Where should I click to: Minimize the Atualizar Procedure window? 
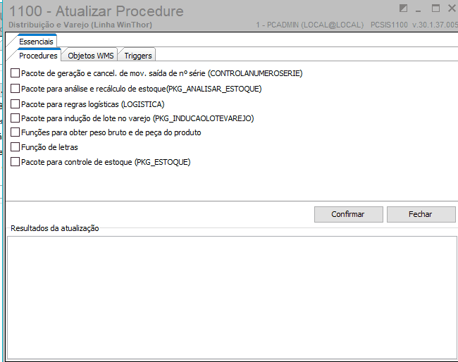click(419, 9)
